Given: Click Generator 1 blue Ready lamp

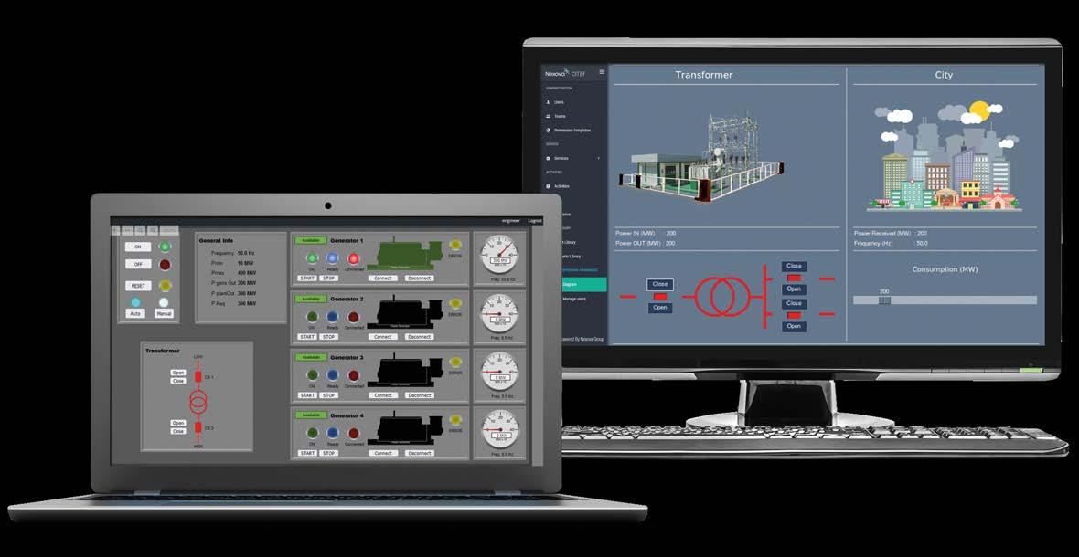Looking at the screenshot, I should 332,258.
